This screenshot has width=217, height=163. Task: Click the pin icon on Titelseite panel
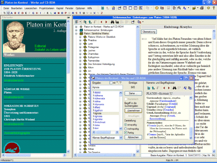(69, 18)
